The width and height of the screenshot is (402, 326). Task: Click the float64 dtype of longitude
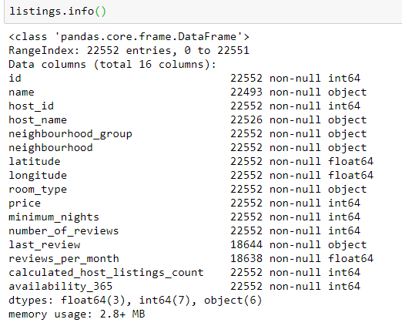tap(350, 176)
